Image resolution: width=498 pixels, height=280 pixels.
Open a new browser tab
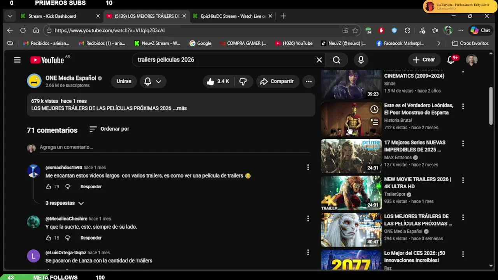tap(283, 16)
